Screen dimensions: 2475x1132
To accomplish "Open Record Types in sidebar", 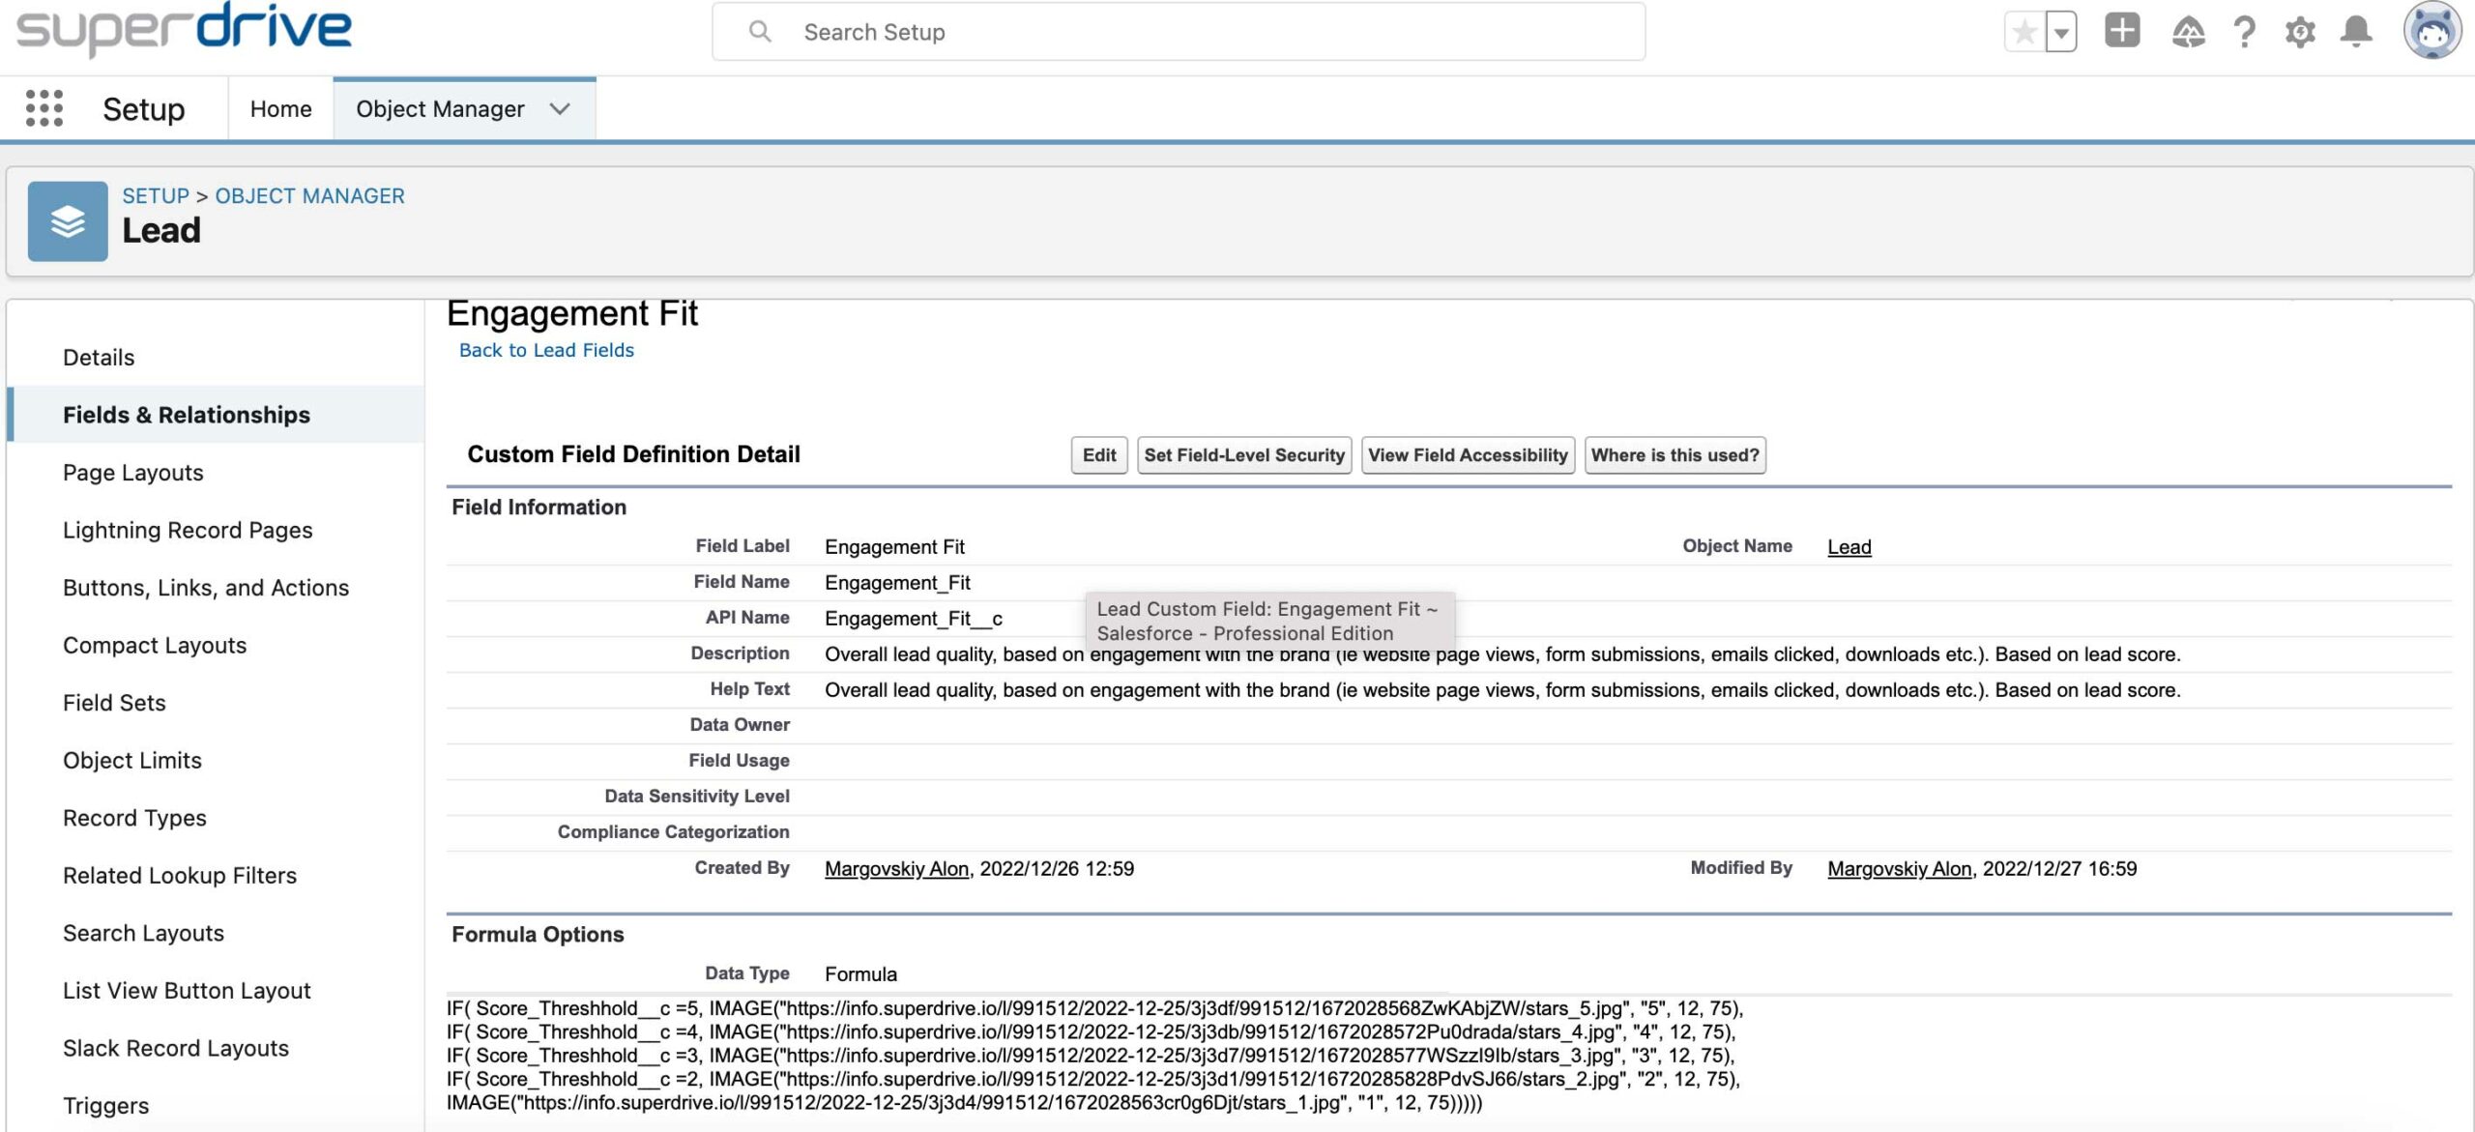I will (134, 818).
